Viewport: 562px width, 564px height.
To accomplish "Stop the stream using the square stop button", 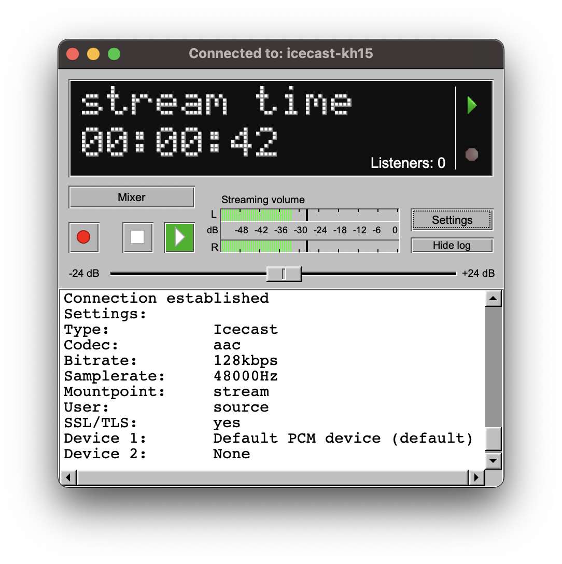I will tap(137, 237).
